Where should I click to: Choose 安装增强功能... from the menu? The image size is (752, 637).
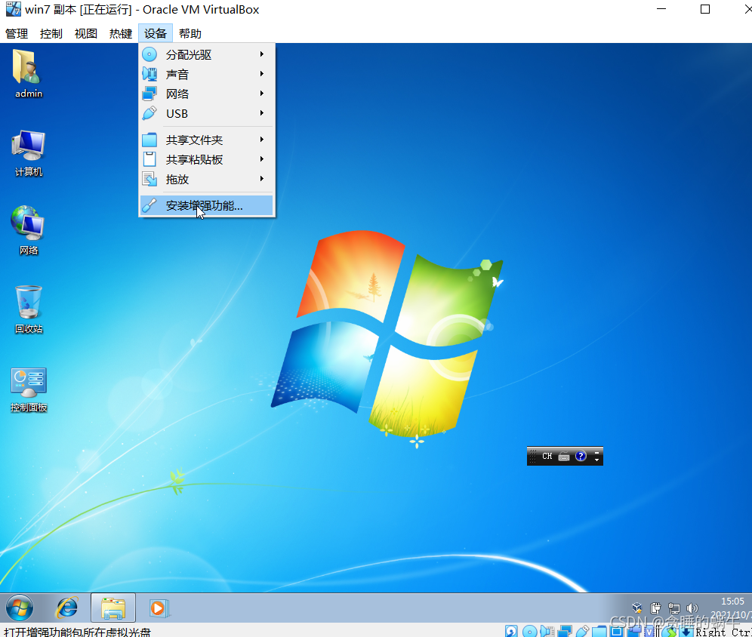pos(207,205)
